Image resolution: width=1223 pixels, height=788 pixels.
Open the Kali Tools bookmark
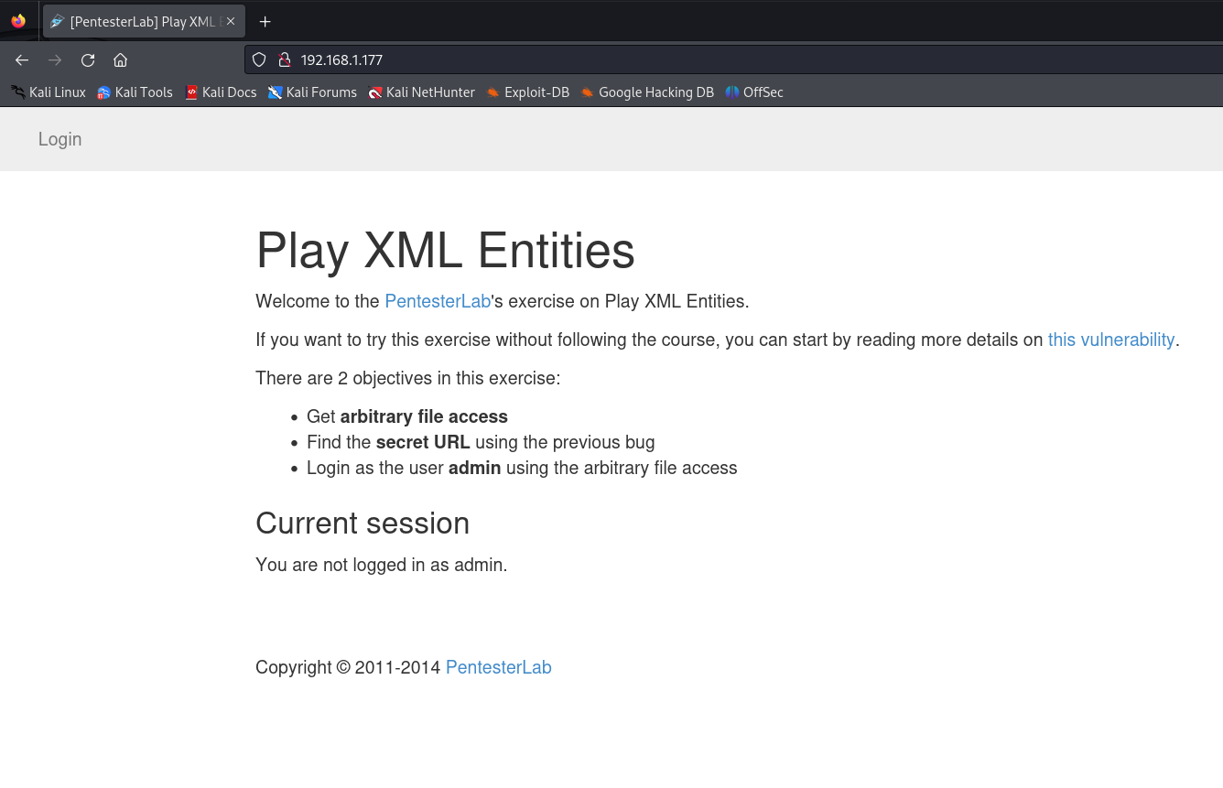[135, 92]
